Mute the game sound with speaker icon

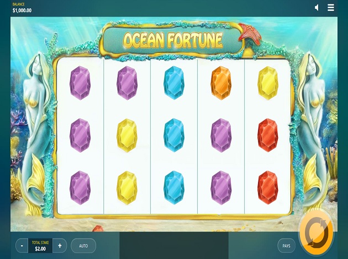[317, 8]
